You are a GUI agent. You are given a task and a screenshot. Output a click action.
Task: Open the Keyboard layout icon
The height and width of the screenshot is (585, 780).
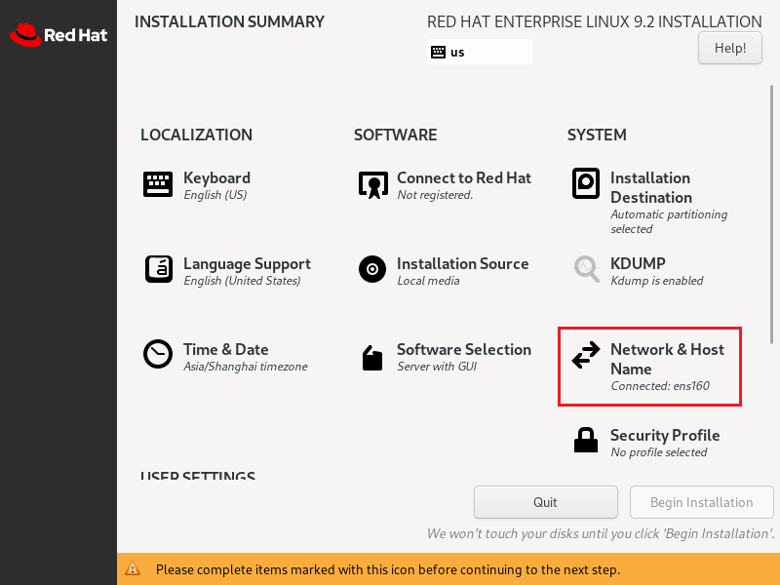pyautogui.click(x=158, y=184)
